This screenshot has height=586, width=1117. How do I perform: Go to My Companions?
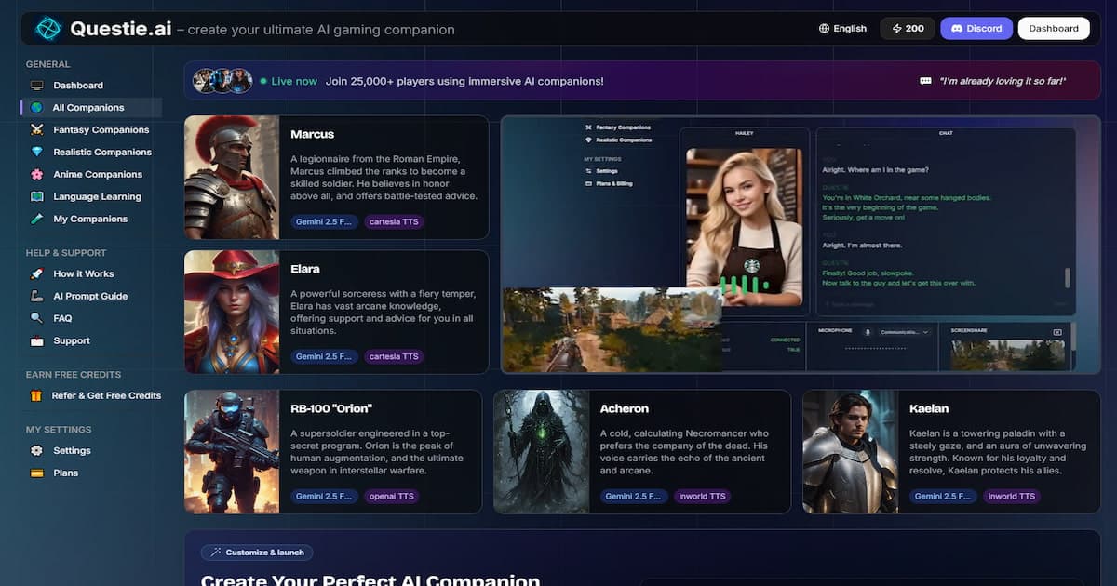point(91,220)
